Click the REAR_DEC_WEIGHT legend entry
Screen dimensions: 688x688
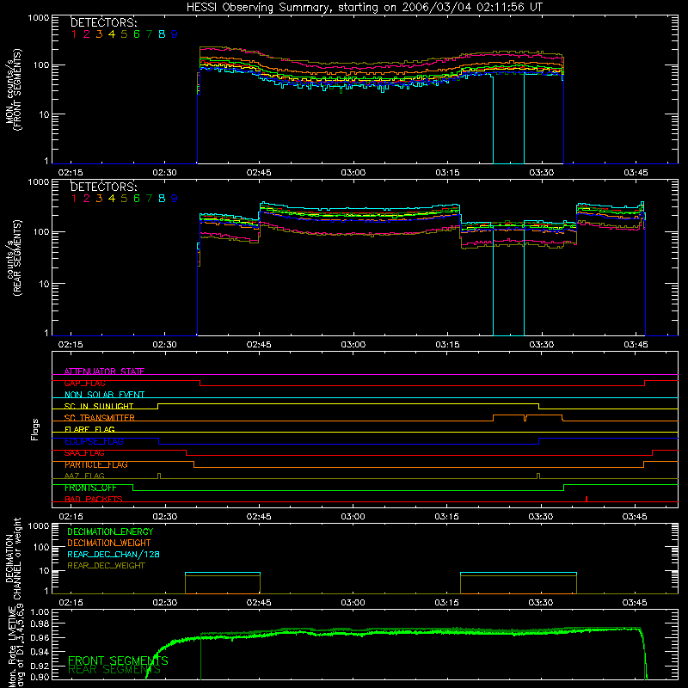coord(106,566)
